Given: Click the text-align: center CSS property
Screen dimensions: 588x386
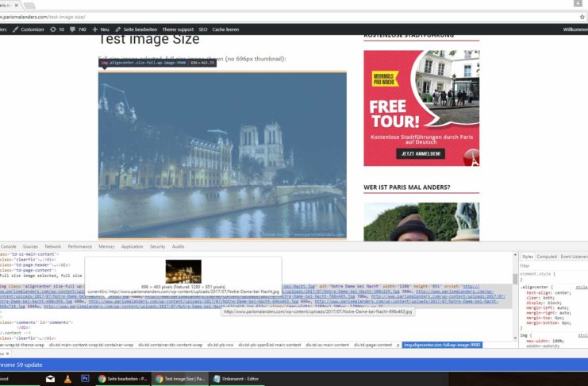Looking at the screenshot, I should [548, 292].
